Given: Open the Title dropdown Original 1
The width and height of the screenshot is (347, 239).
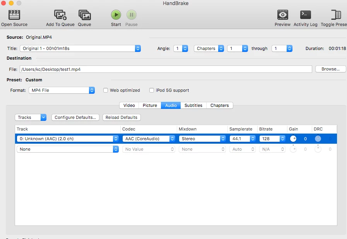Looking at the screenshot, I should coord(80,48).
